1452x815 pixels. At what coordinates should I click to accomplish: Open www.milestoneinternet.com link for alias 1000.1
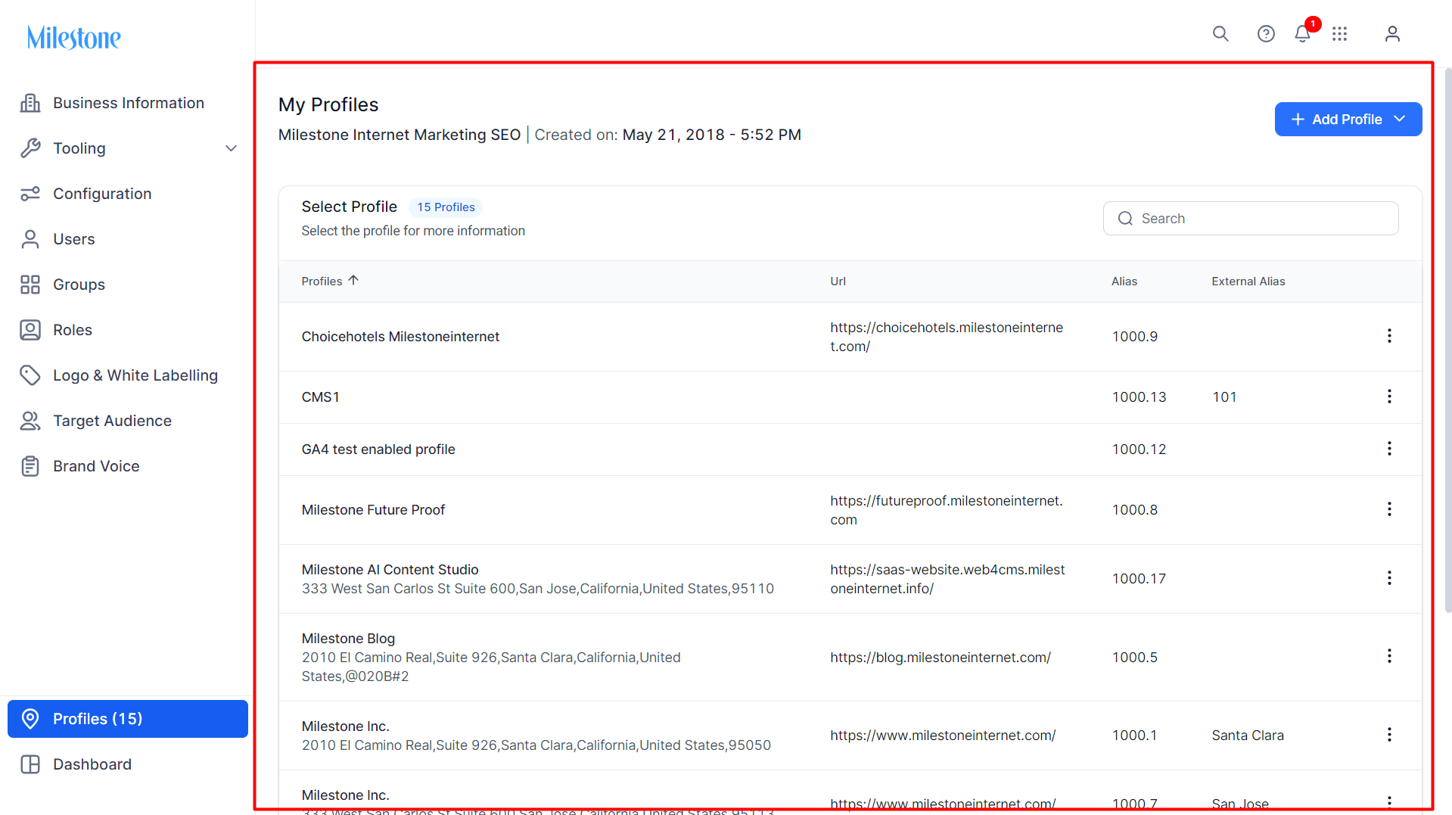point(943,736)
